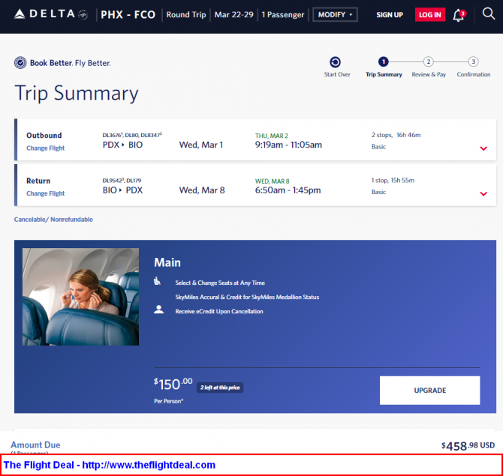503x476 pixels.
Task: Click the Sign Up link
Action: (x=390, y=15)
